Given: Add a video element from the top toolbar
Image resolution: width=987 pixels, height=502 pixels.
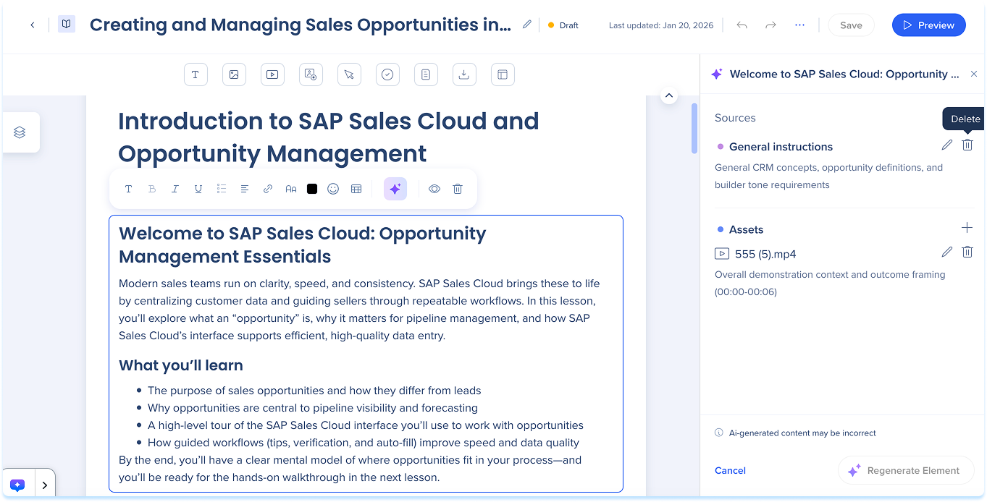Looking at the screenshot, I should (x=272, y=75).
